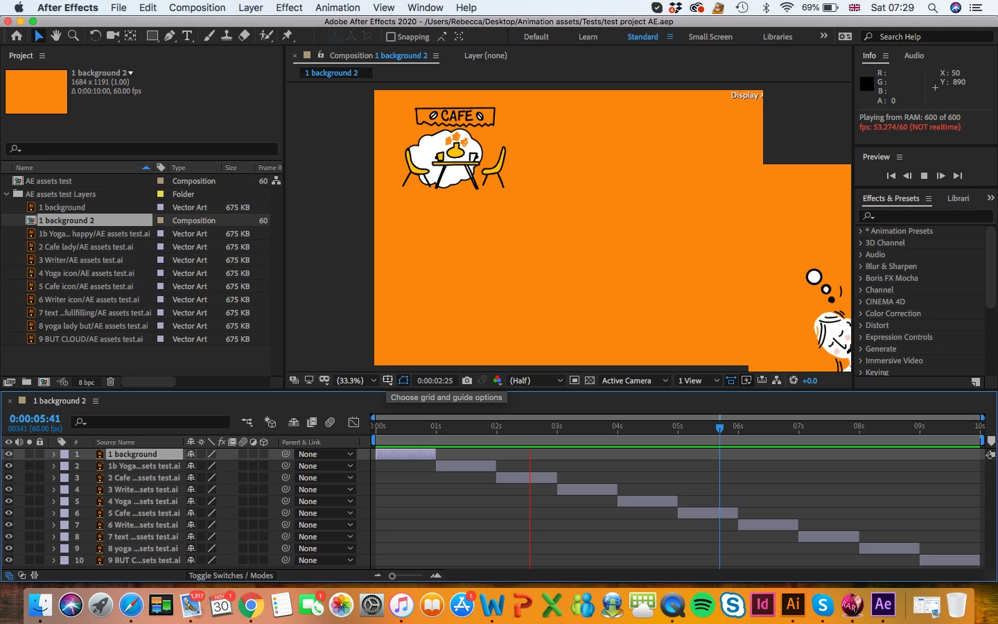Open parent dropdown for '1 background' layer
Image resolution: width=998 pixels, height=624 pixels.
[325, 454]
